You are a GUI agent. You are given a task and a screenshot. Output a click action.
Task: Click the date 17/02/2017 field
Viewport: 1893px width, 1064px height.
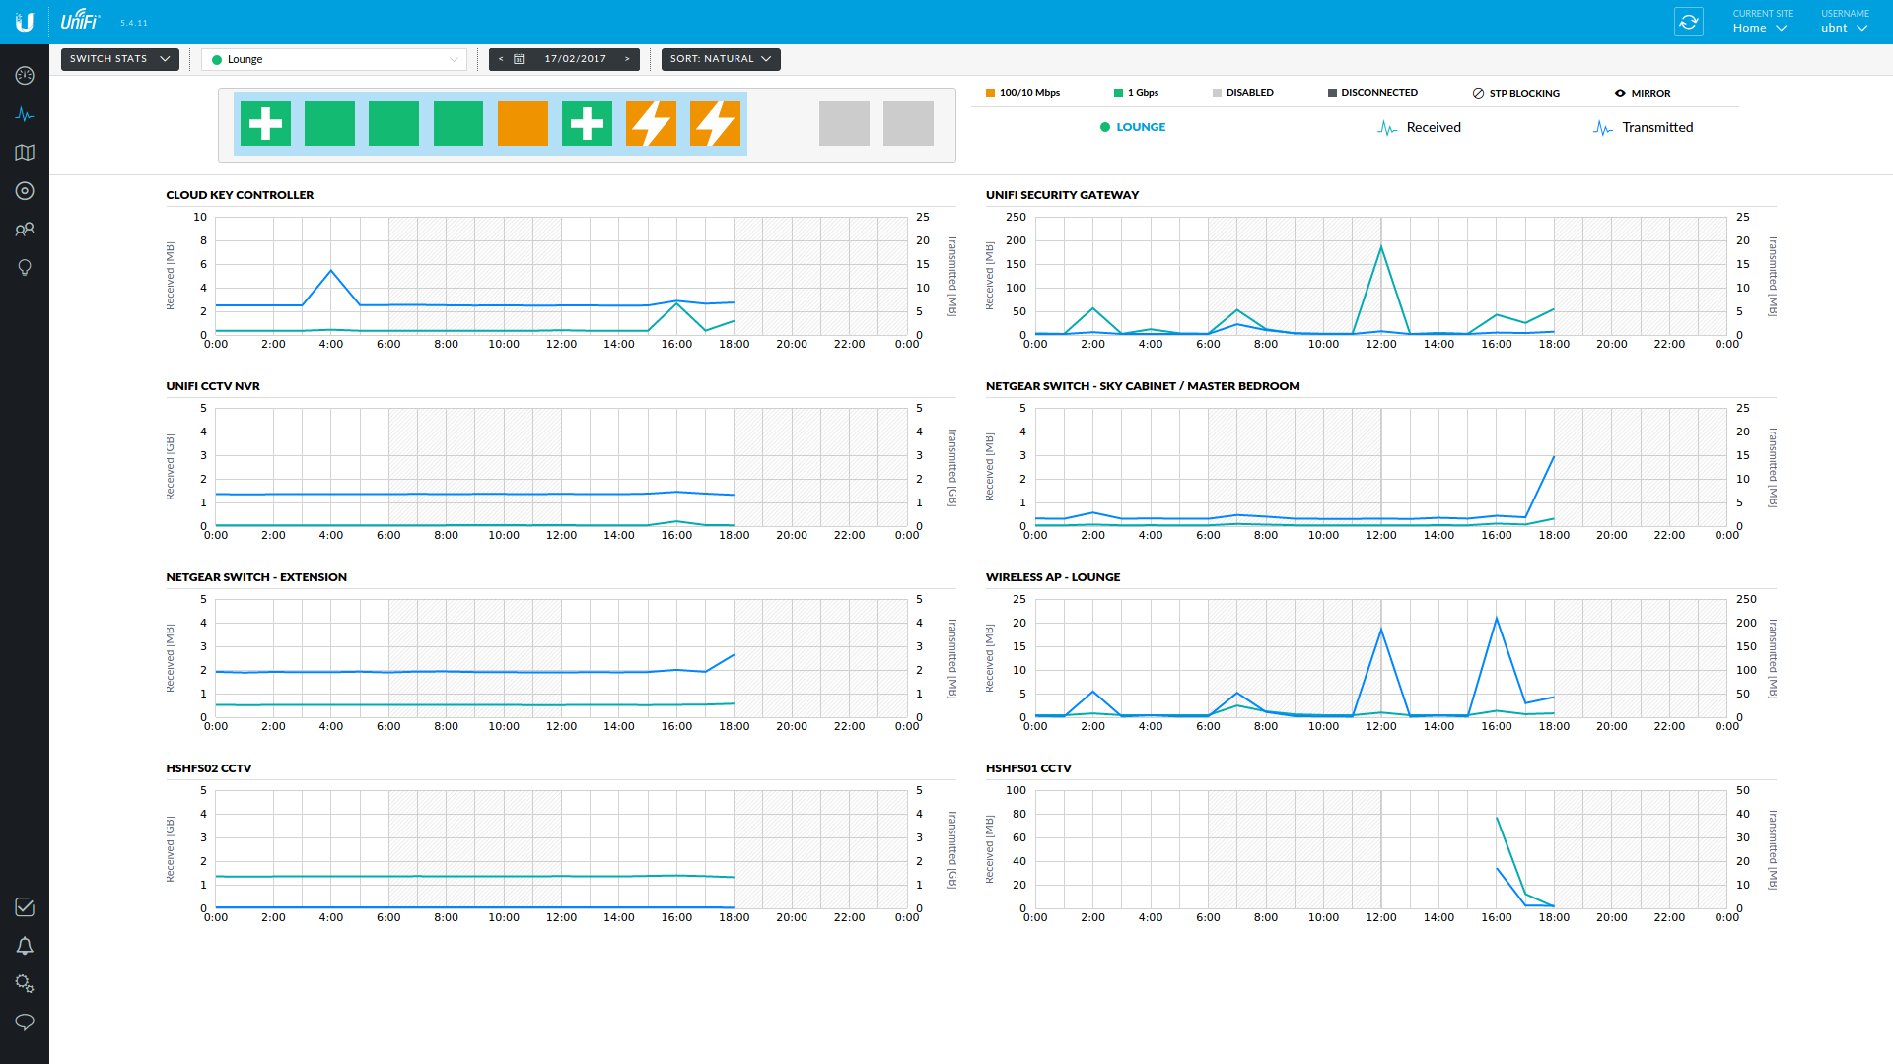tap(576, 59)
